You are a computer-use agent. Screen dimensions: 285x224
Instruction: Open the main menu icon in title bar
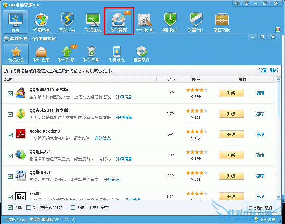click(x=246, y=3)
